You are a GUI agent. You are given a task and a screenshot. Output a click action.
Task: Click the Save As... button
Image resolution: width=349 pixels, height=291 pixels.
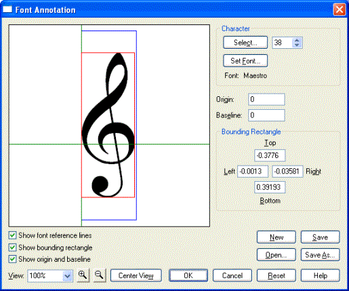pyautogui.click(x=320, y=255)
